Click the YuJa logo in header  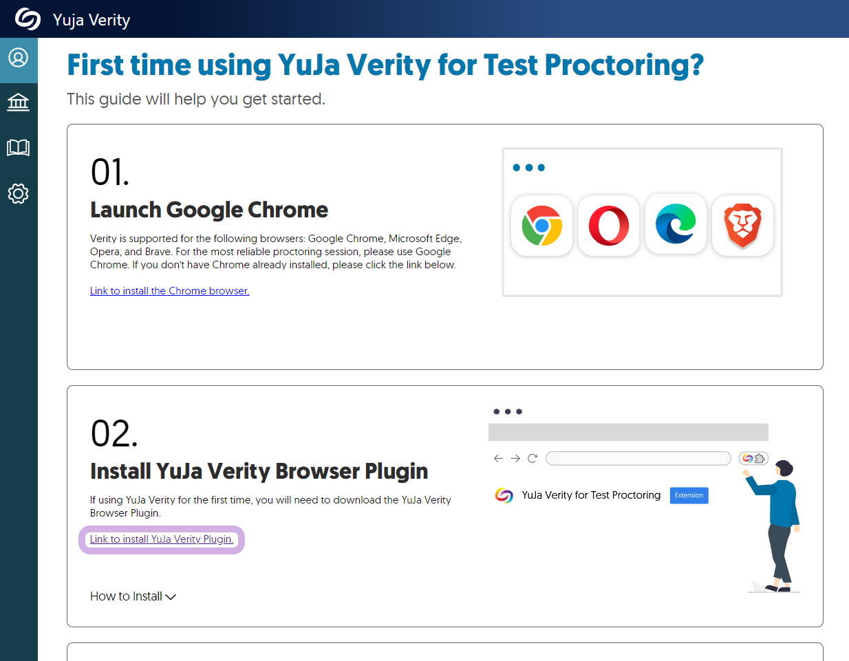pos(28,19)
